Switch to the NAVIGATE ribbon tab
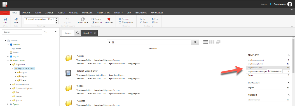The width and height of the screenshot is (295, 106). pos(26,13)
